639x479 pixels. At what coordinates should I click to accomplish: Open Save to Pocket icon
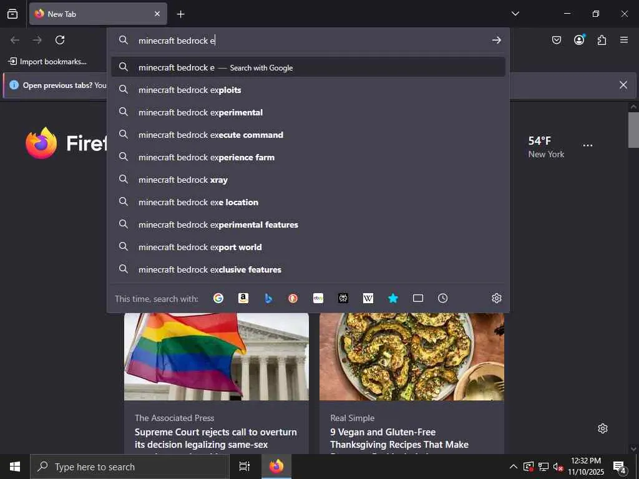pyautogui.click(x=557, y=40)
